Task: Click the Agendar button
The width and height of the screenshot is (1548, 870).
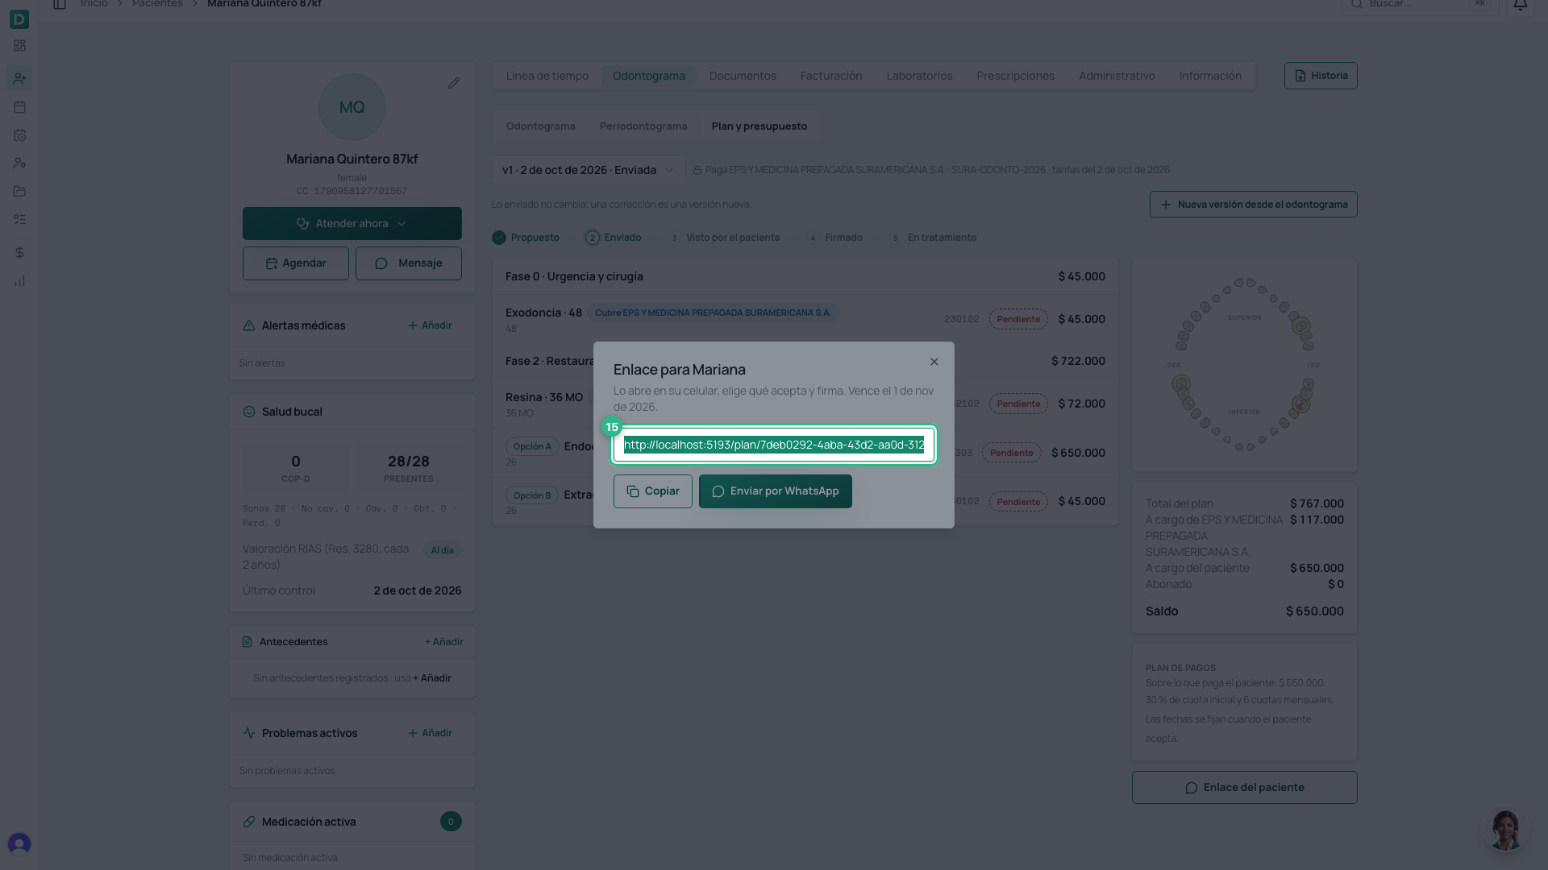Action: coord(296,263)
